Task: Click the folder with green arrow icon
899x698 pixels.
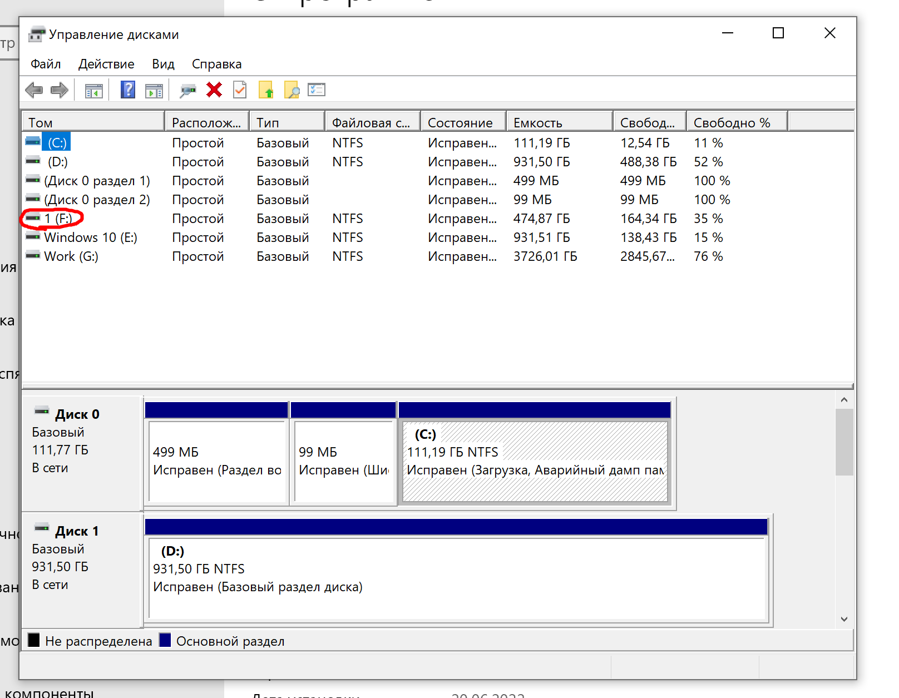Action: [x=266, y=90]
